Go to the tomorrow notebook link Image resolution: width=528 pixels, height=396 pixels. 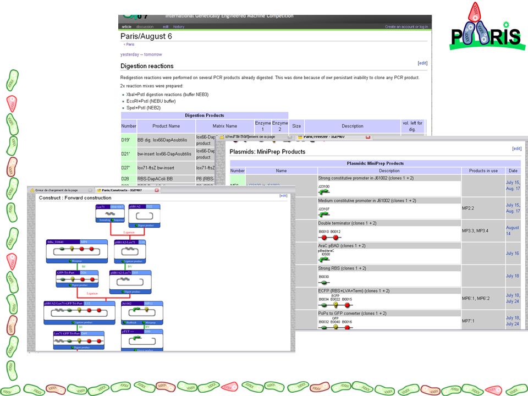click(x=153, y=54)
